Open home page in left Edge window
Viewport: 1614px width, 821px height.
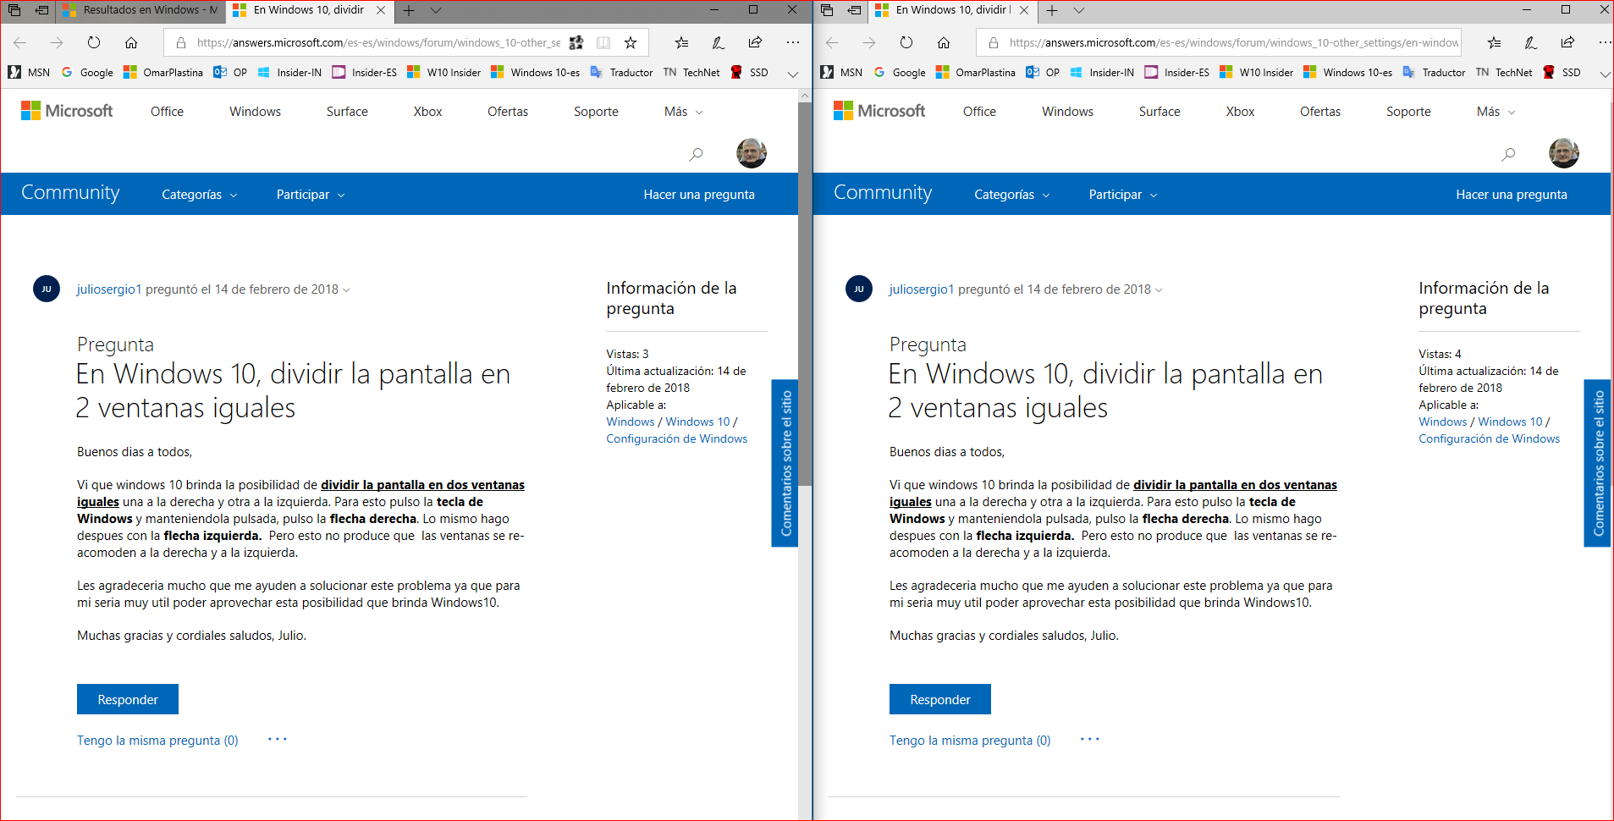tap(131, 42)
